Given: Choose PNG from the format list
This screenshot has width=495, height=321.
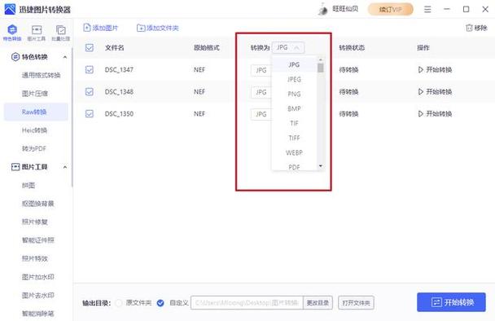Looking at the screenshot, I should 294,94.
